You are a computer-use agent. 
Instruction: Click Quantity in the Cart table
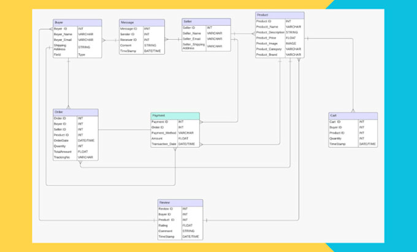(335, 139)
